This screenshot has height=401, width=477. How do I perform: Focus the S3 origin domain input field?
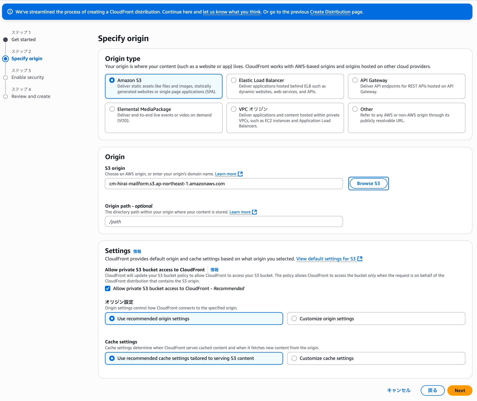(224, 184)
